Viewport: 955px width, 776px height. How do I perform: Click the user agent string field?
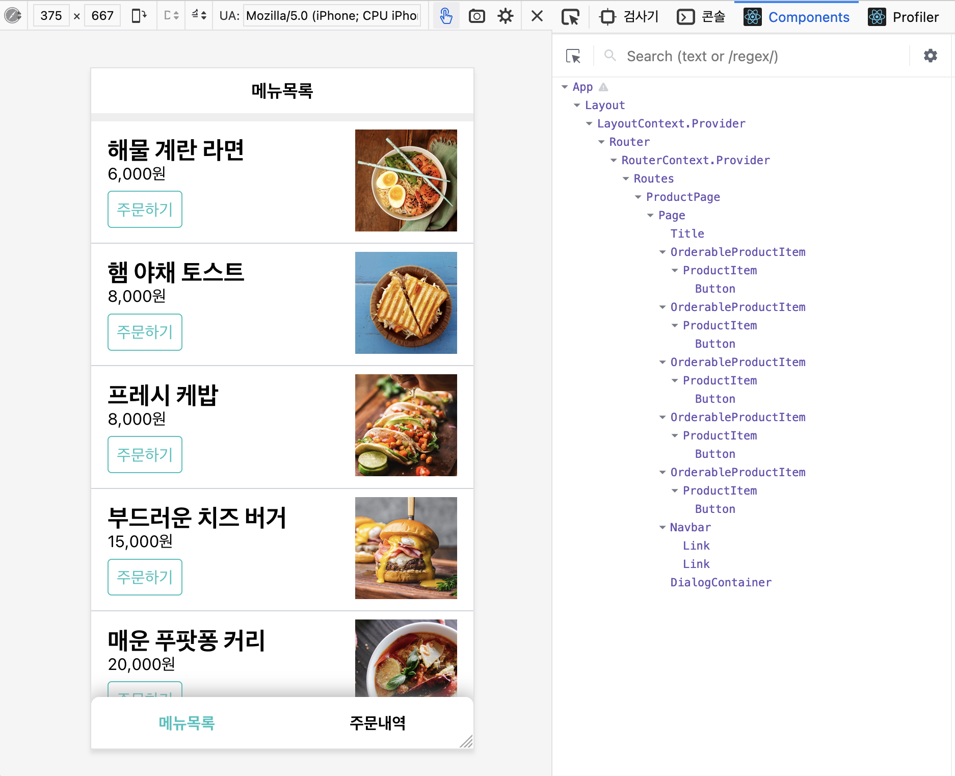pyautogui.click(x=332, y=16)
